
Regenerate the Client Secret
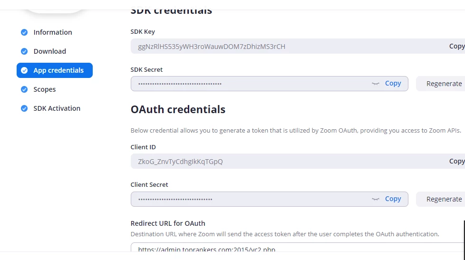pyautogui.click(x=443, y=199)
